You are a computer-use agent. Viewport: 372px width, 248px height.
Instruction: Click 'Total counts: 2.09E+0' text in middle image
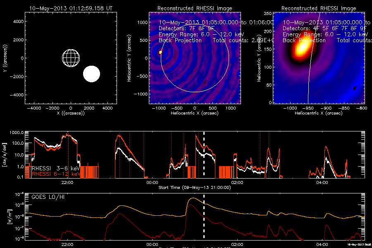pyautogui.click(x=243, y=41)
